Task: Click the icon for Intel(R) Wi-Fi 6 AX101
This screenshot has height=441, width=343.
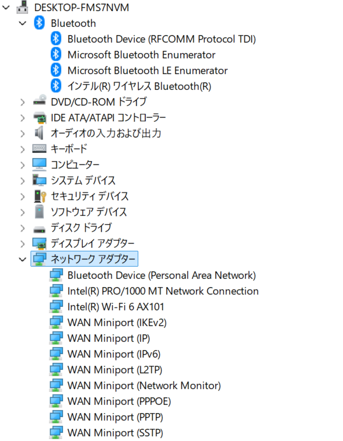Action: pos(56,307)
